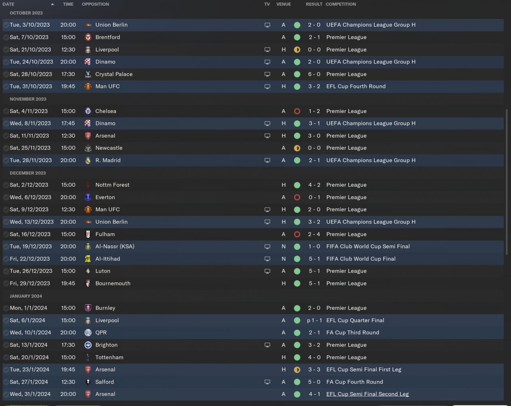Click the Real Madrid club badge
Viewport: 511px width, 406px height.
pyautogui.click(x=88, y=160)
